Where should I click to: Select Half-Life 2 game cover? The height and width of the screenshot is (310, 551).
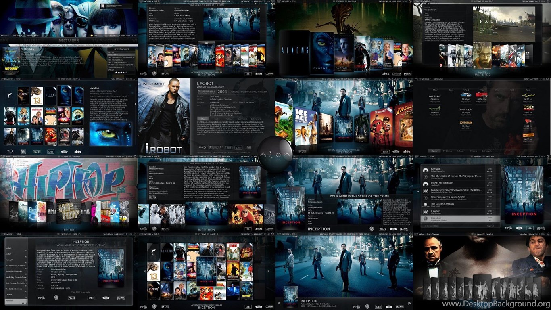482,55
